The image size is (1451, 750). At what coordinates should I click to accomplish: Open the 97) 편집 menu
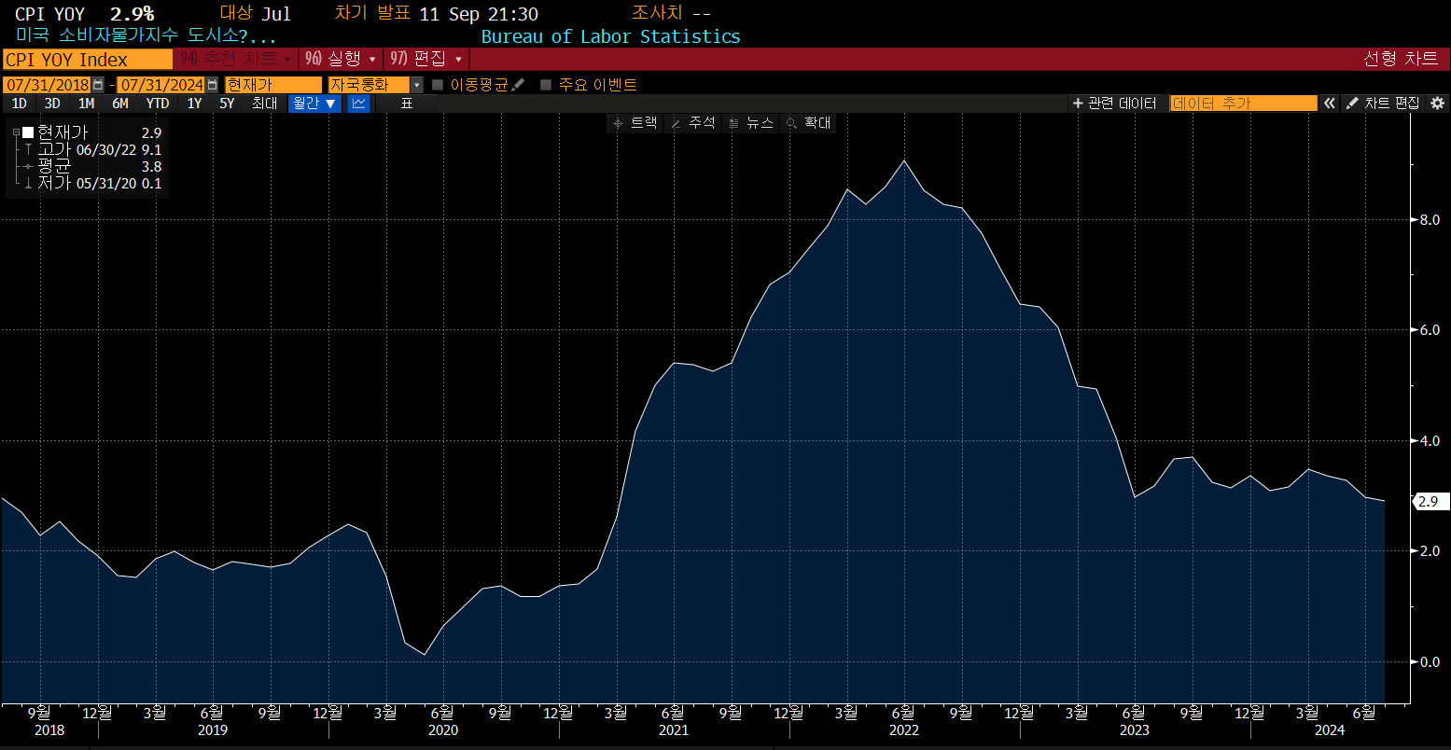click(426, 59)
